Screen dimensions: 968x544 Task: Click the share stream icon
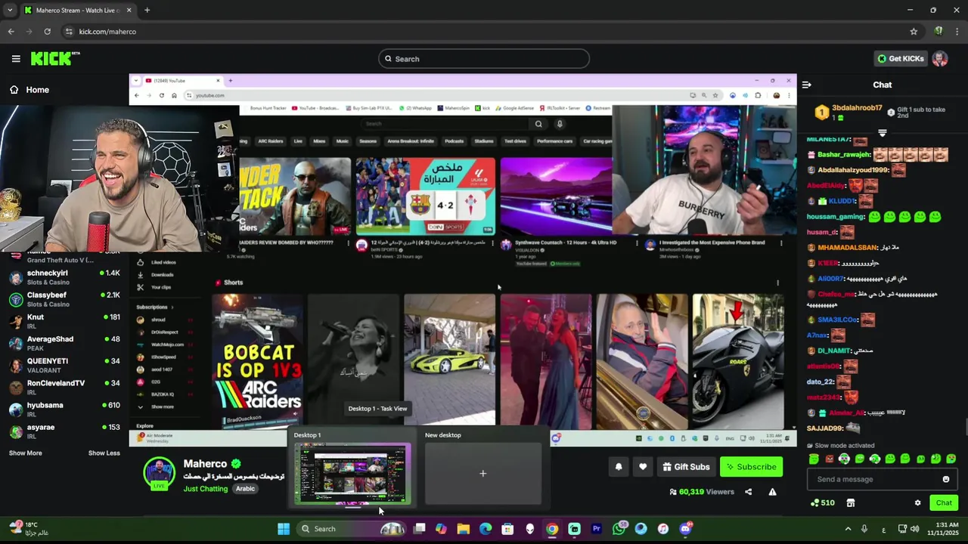[748, 492]
